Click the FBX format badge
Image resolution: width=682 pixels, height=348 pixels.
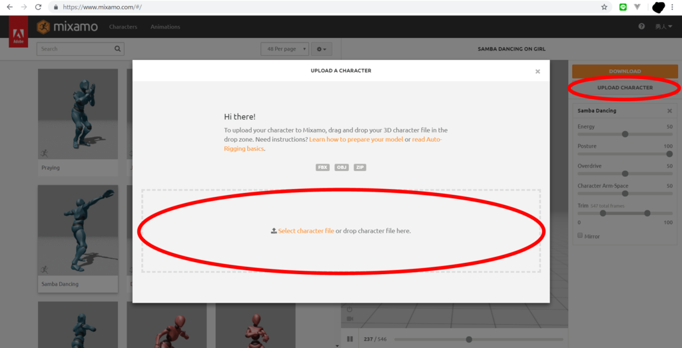click(323, 167)
